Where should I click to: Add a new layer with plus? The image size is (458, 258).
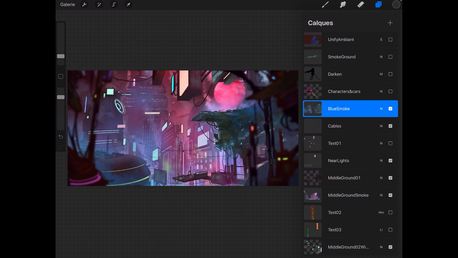[390, 23]
